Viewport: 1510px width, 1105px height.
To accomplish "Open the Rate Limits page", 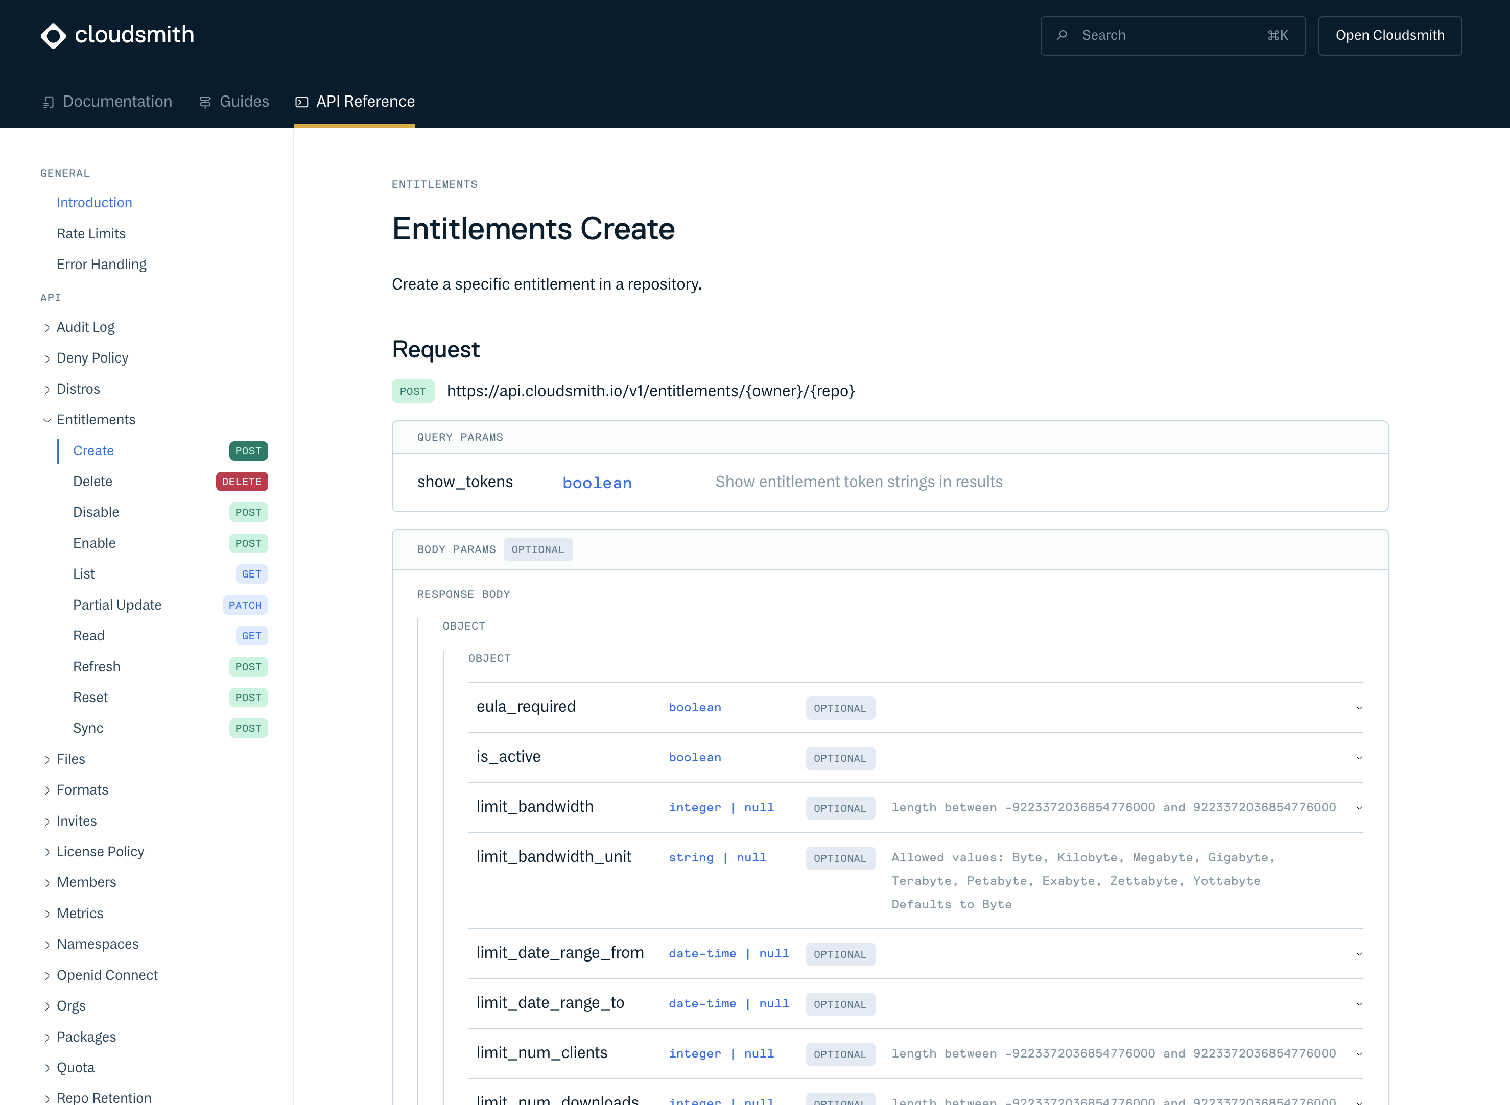I will click(91, 233).
